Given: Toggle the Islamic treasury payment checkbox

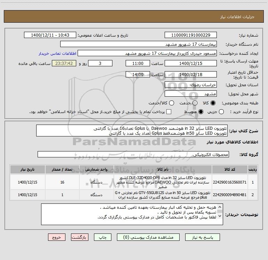Looking at the screenshot, I should [169, 112].
